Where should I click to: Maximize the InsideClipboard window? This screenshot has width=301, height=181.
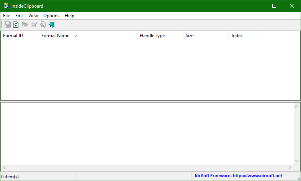pos(274,6)
